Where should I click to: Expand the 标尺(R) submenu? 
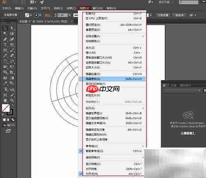(x=112, y=108)
